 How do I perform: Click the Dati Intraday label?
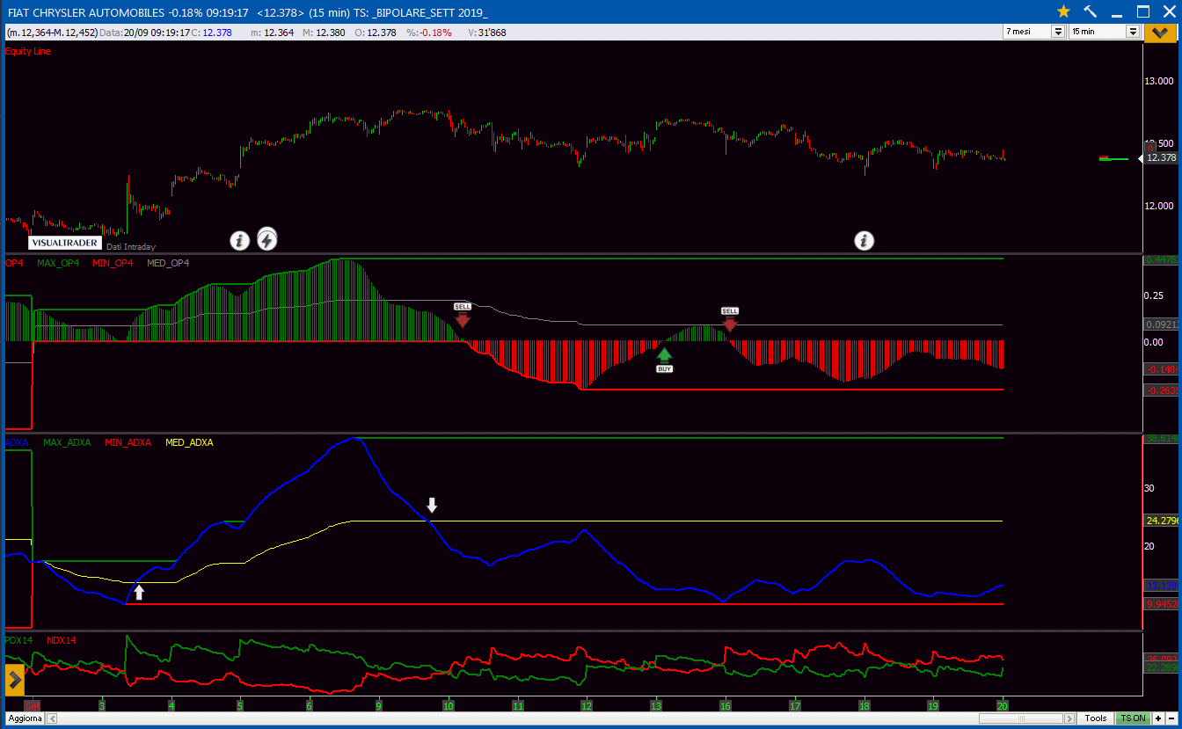(x=131, y=247)
